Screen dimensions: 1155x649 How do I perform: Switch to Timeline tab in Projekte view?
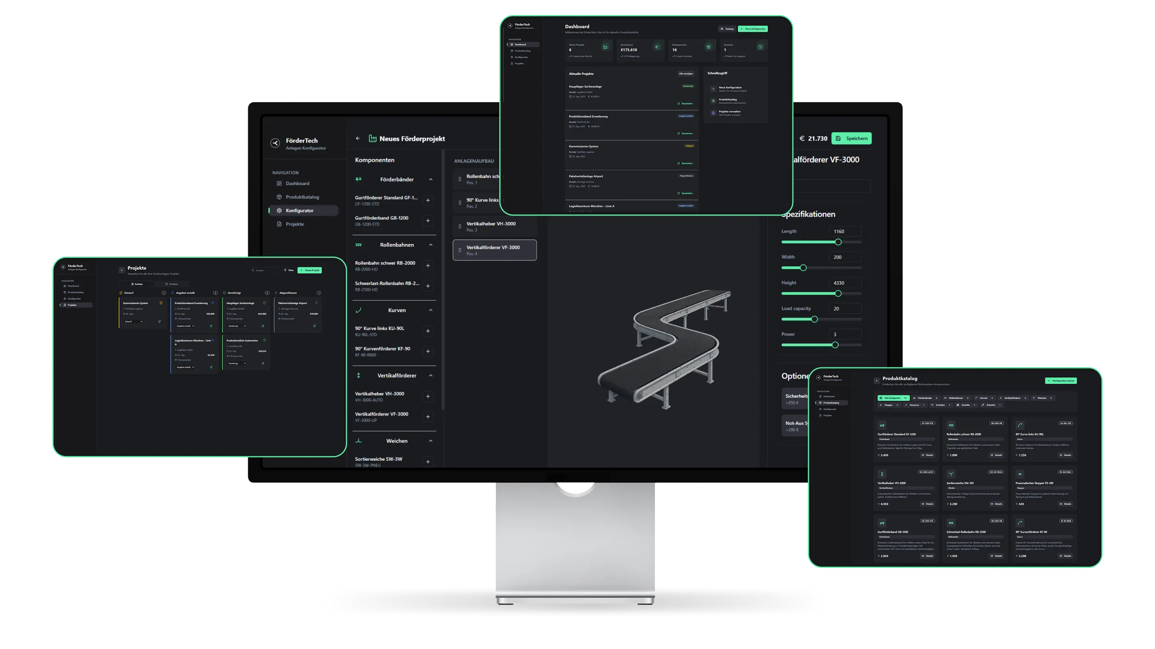pyautogui.click(x=172, y=284)
